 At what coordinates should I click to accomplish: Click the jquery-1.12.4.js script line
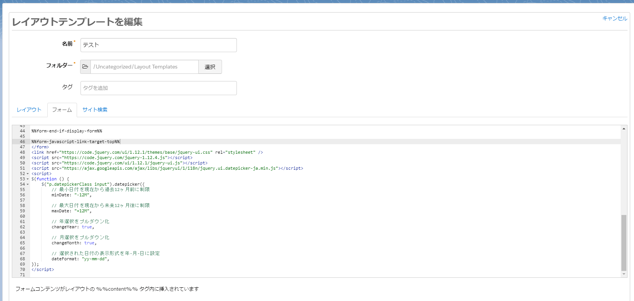(x=112, y=158)
